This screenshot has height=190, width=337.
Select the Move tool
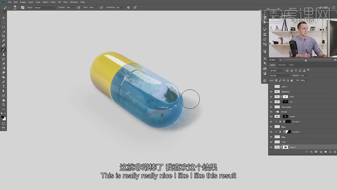(x=3, y=18)
